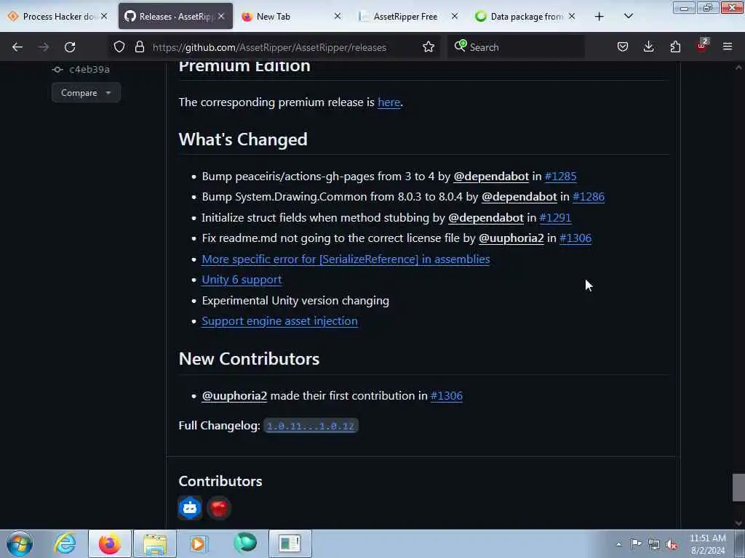Open commit c4eb39a link
Image resolution: width=745 pixels, height=558 pixels.
coord(89,69)
